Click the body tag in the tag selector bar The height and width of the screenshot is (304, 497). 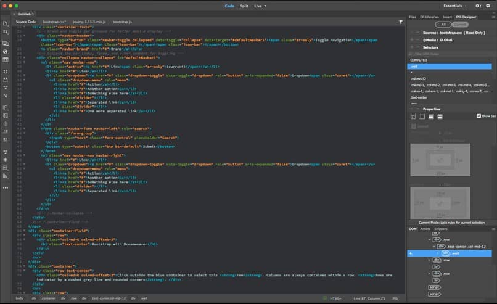[x=19, y=298]
